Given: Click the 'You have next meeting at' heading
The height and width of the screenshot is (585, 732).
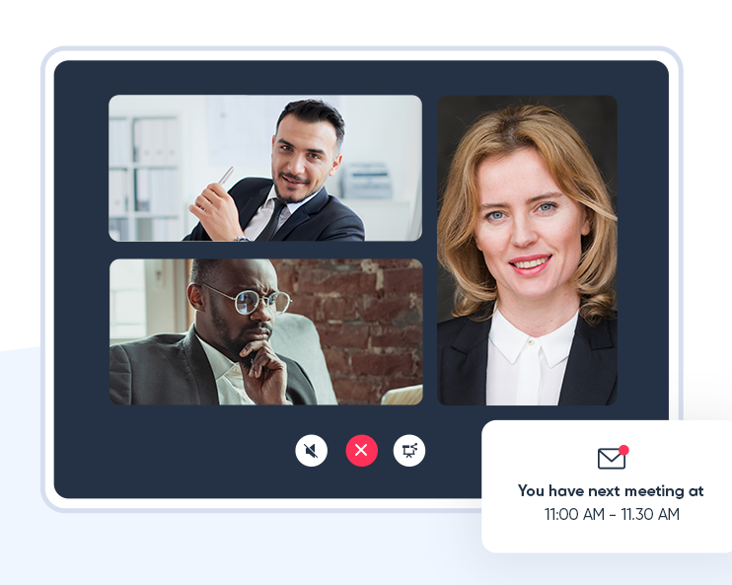Looking at the screenshot, I should (x=611, y=491).
